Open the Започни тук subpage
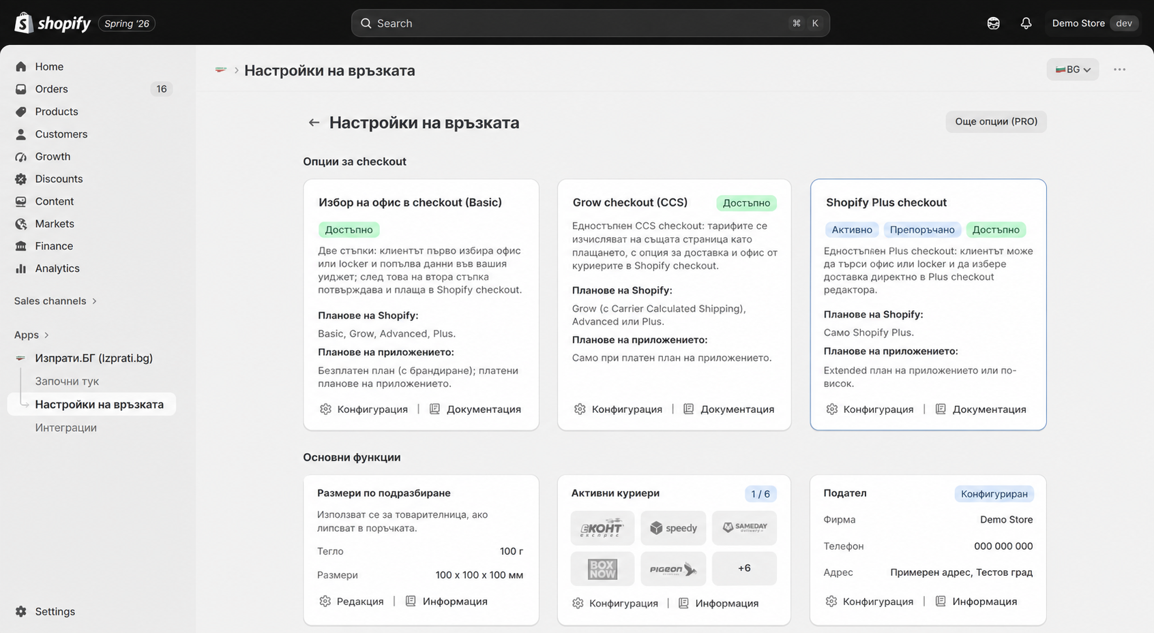 coord(67,382)
